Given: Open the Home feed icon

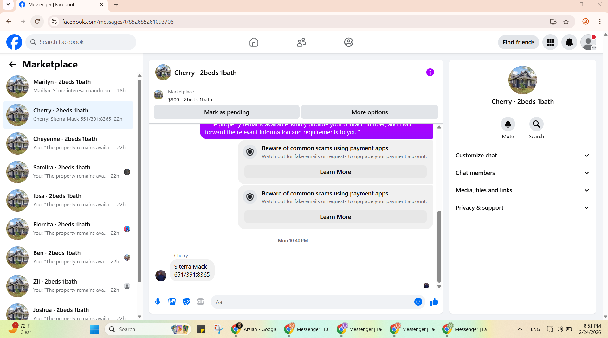Looking at the screenshot, I should [x=254, y=42].
